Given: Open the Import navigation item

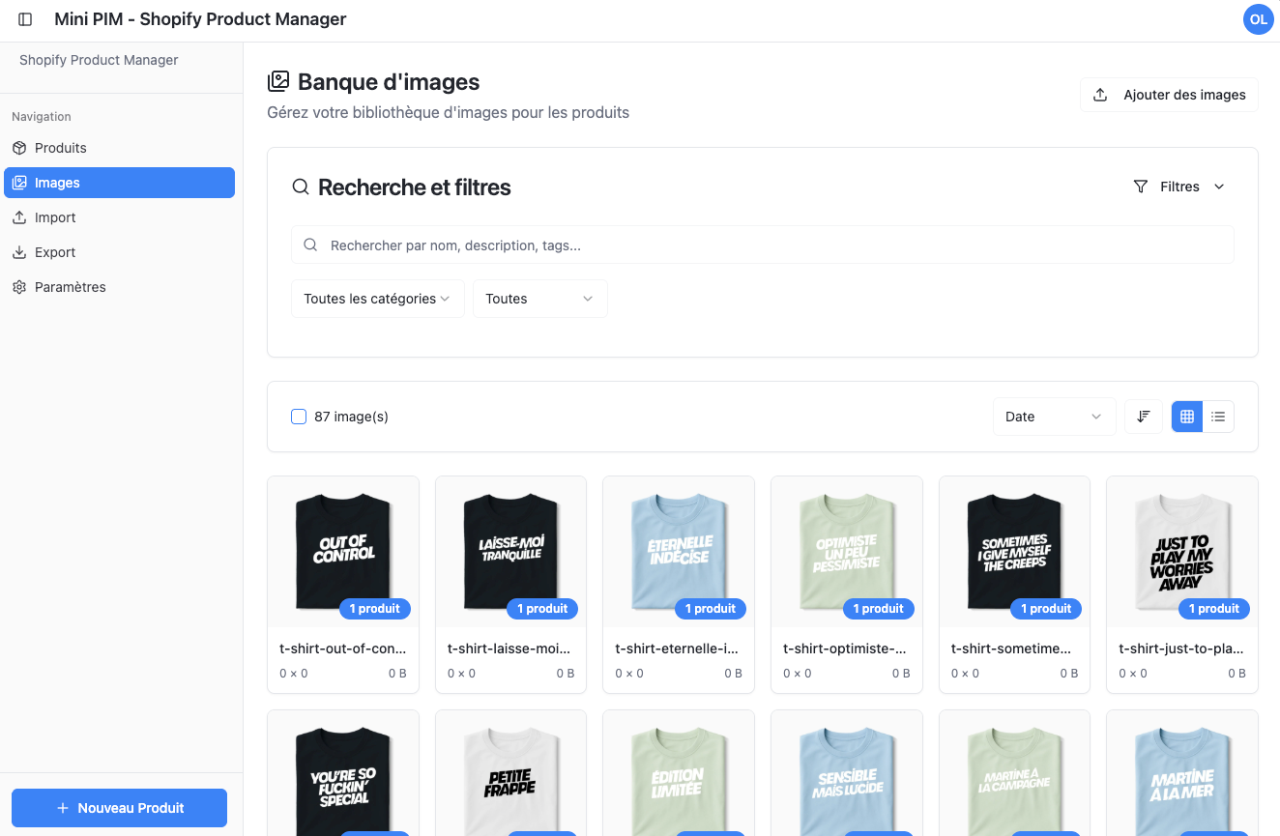Looking at the screenshot, I should (x=55, y=217).
